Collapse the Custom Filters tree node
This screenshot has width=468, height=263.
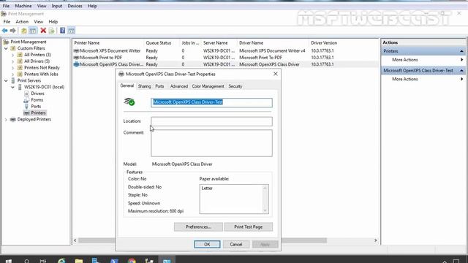6,48
